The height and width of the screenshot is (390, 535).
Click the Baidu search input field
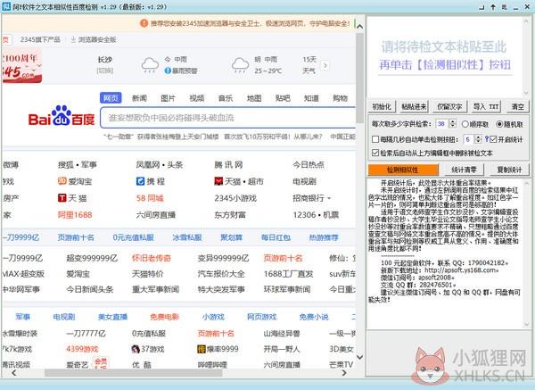228,118
